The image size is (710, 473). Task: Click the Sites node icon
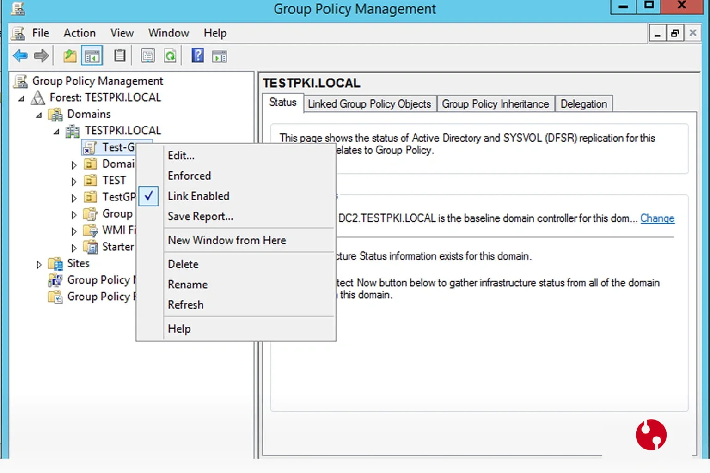click(55, 264)
